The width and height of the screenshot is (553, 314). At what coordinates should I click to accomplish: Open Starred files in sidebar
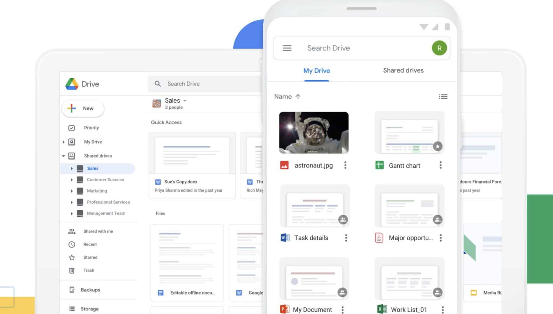pos(90,257)
